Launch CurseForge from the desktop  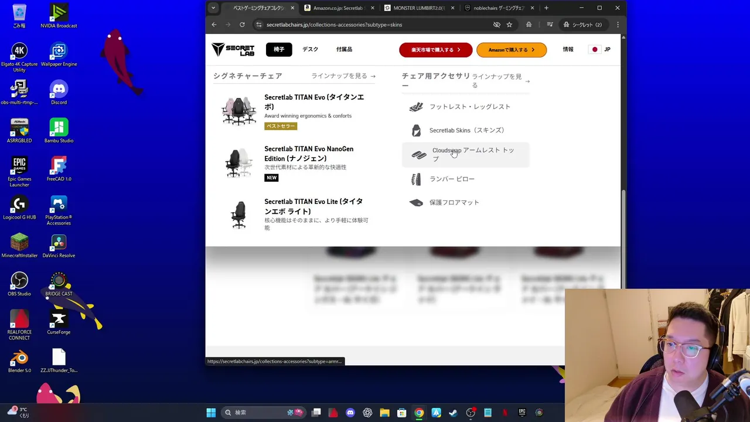[59, 322]
